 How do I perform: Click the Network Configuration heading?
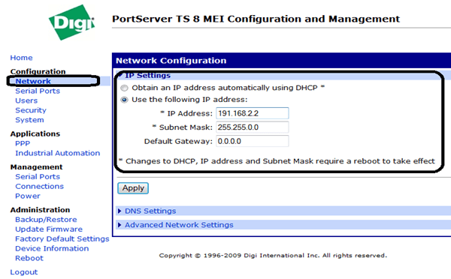[x=171, y=61]
